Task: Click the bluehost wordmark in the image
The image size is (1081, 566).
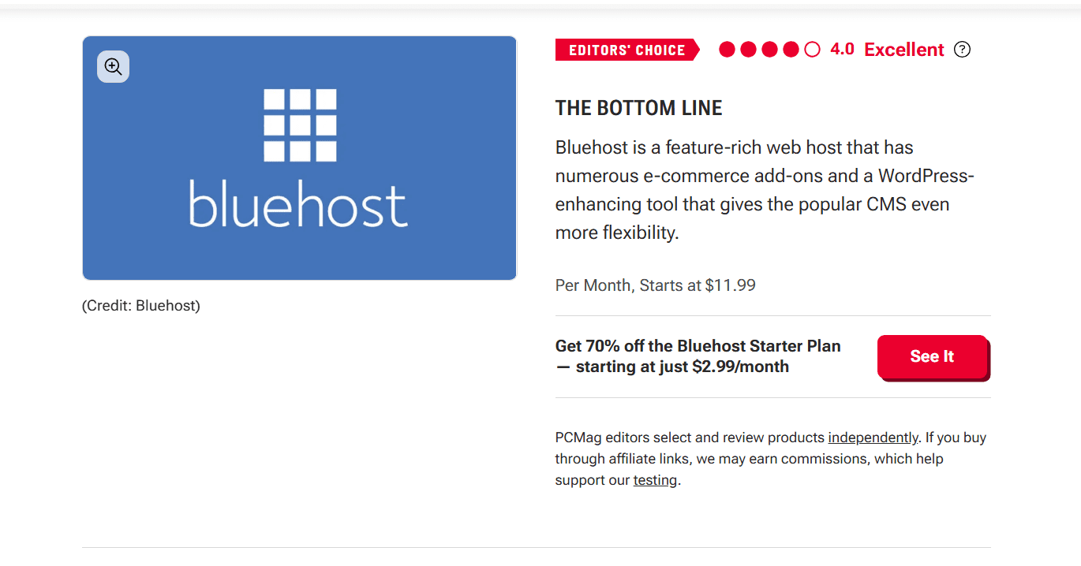Action: point(298,204)
